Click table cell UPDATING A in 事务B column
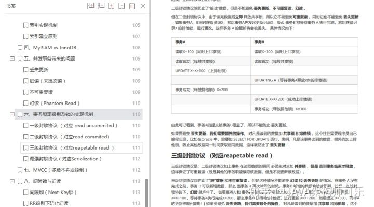The width and height of the screenshot is (374, 207). (x=304, y=80)
